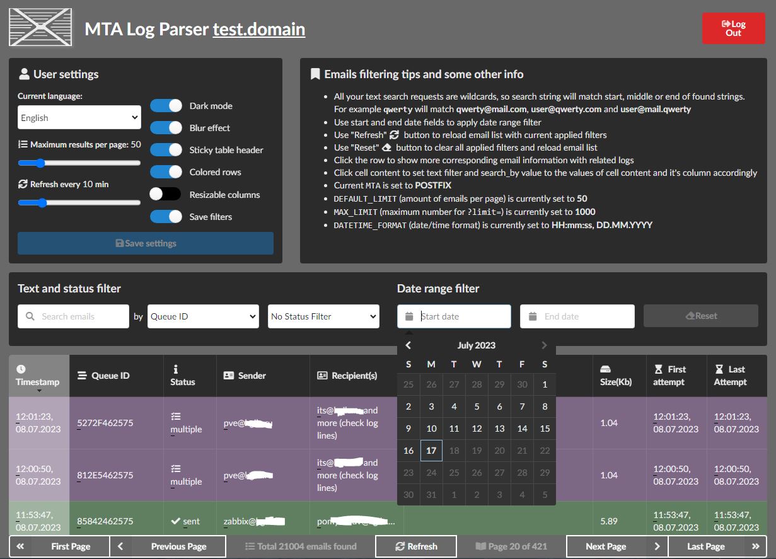Click the envelope logo in the header
Image resolution: width=776 pixels, height=559 pixels.
click(40, 28)
